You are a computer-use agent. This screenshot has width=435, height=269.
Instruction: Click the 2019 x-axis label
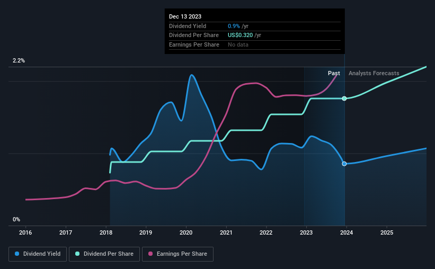[146, 232]
